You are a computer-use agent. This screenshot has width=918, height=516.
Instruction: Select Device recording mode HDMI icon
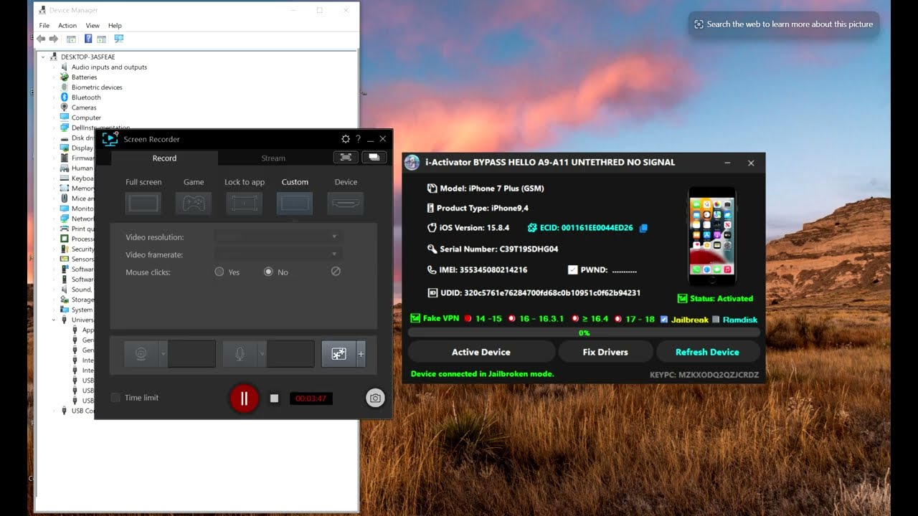click(x=346, y=204)
